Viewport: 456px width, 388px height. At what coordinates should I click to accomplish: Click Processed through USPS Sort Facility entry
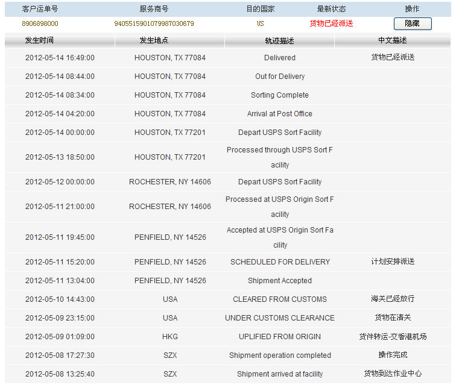(280, 157)
